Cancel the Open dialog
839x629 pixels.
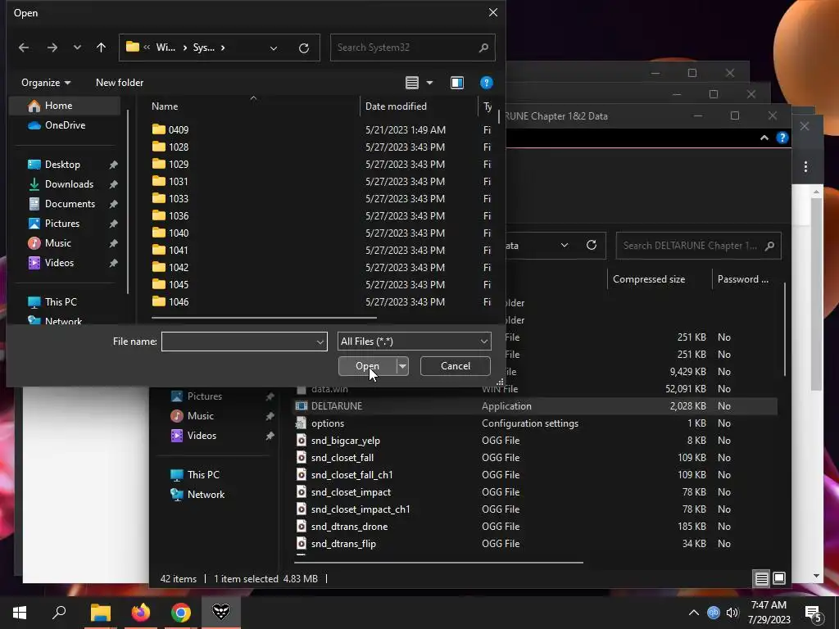456,366
